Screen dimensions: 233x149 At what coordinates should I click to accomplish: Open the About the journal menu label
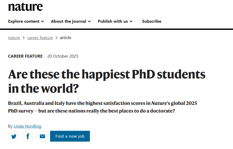pyautogui.click(x=69, y=21)
